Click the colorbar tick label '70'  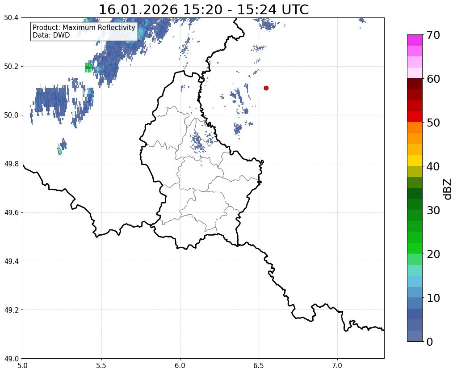433,35
